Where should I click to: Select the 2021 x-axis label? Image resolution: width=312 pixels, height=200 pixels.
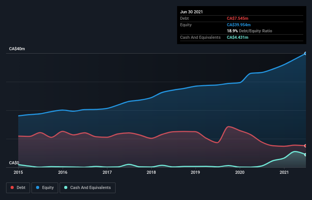tap(284, 172)
